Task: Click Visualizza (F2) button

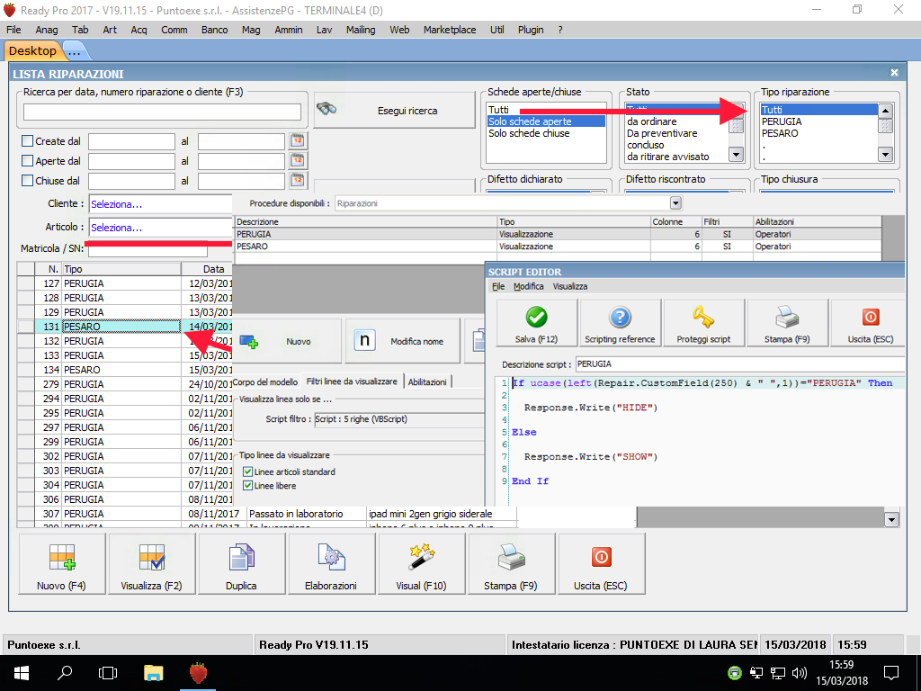Action: click(x=151, y=564)
